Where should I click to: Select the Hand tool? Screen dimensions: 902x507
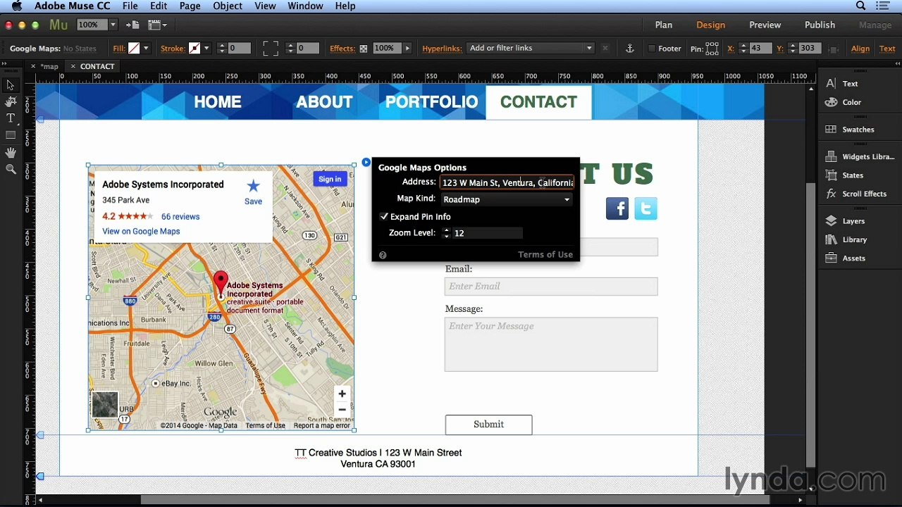pyautogui.click(x=11, y=152)
